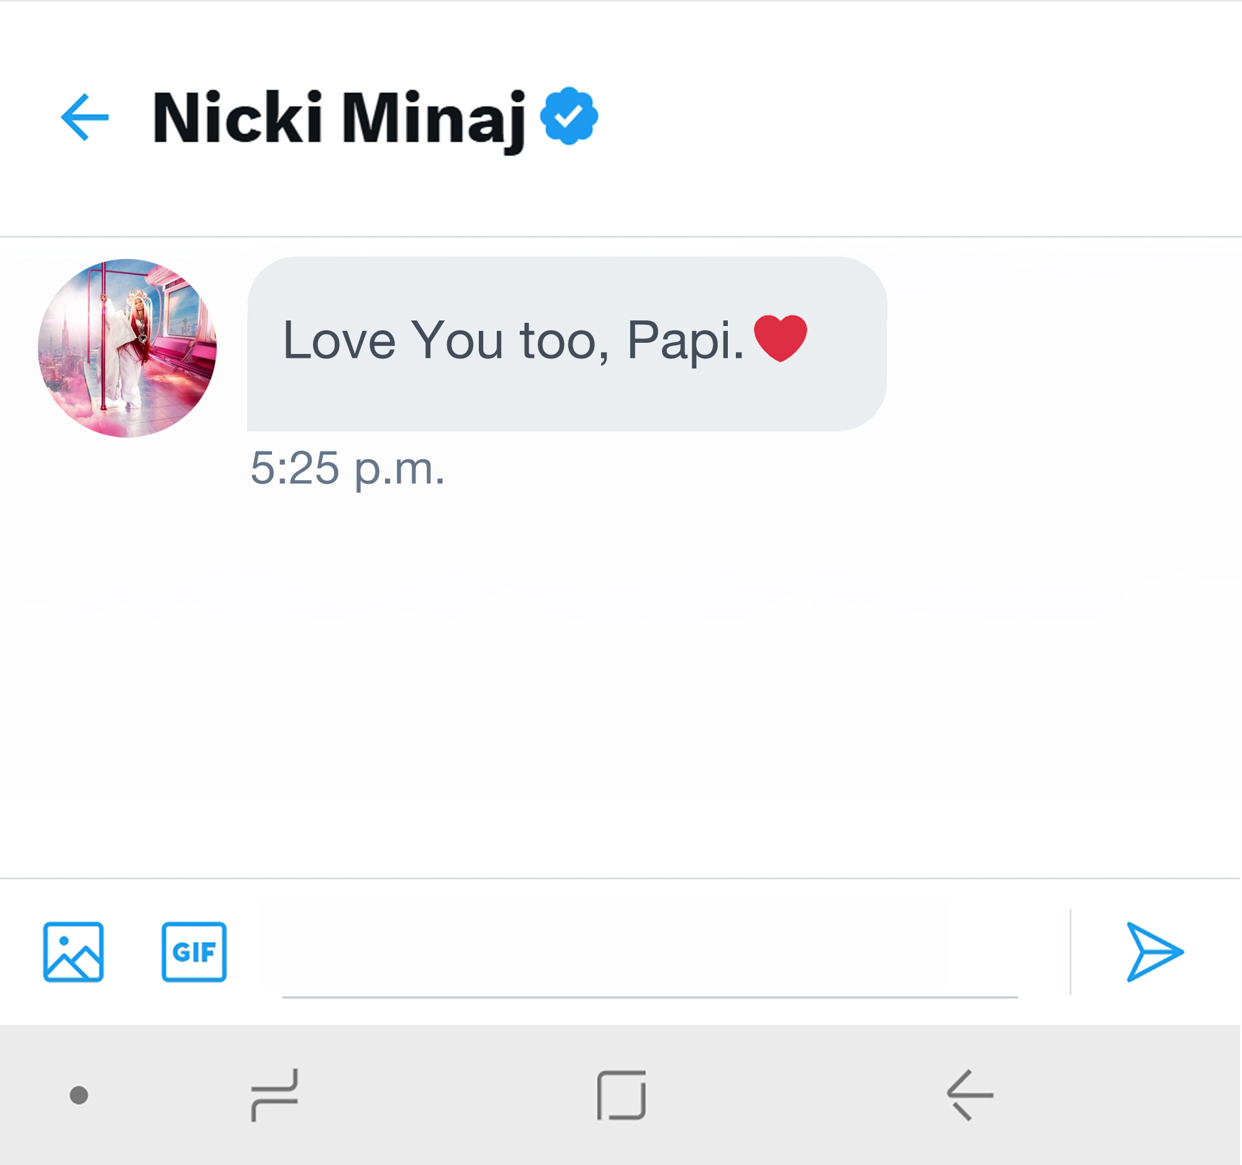1242x1165 pixels.
Task: Tap the blue back arrow in header
Action: pos(85,117)
